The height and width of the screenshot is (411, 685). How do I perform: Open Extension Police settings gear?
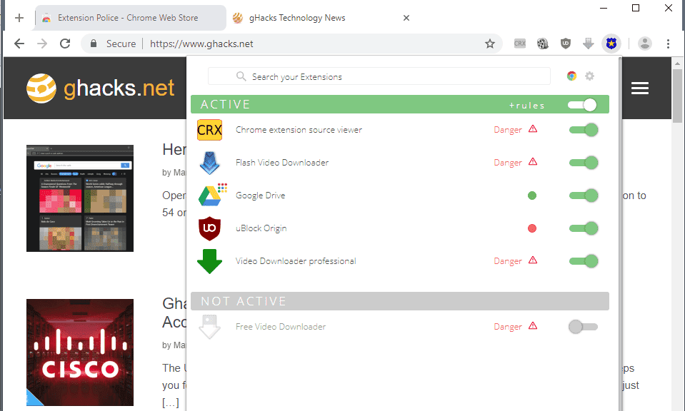589,76
